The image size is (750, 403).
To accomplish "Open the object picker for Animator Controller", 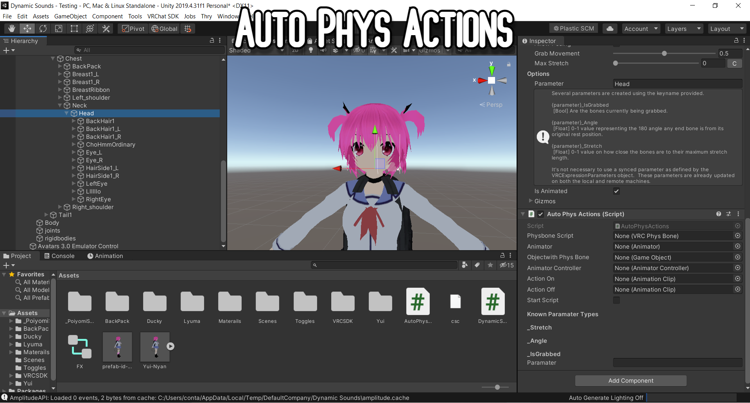I will (738, 268).
